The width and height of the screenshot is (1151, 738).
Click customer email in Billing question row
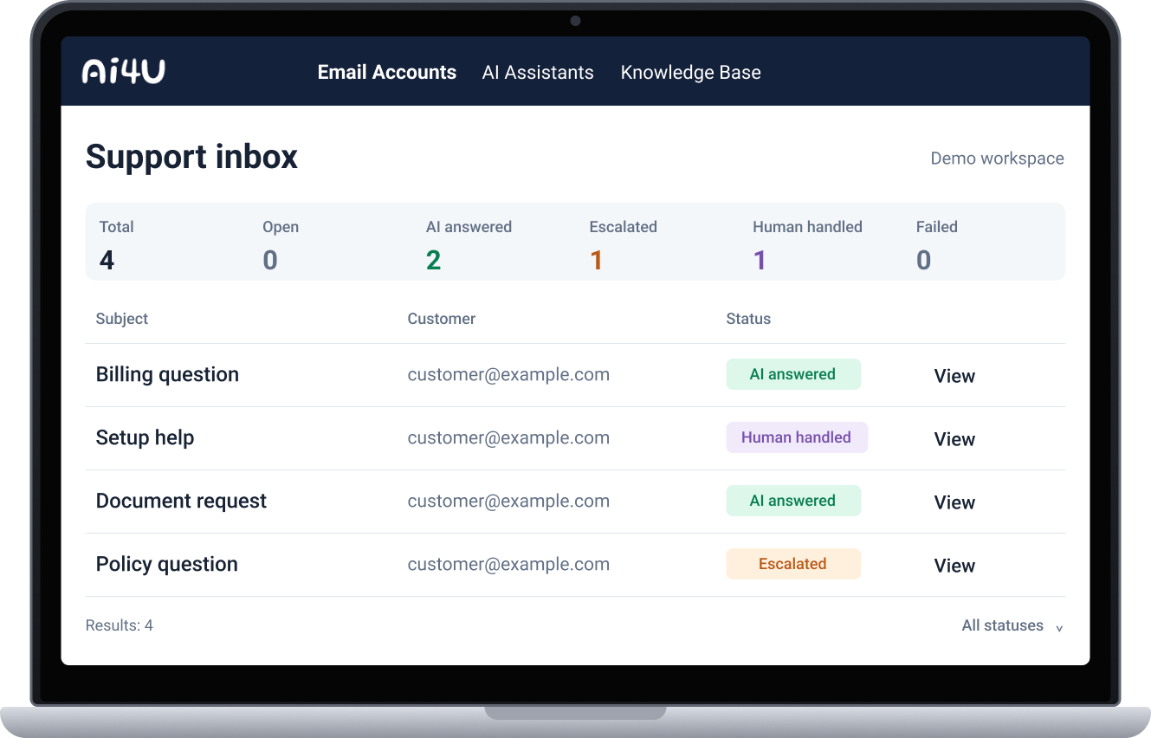[x=508, y=374]
